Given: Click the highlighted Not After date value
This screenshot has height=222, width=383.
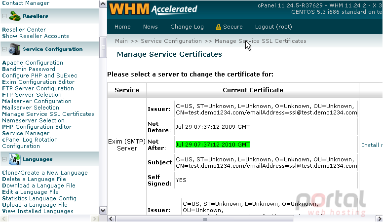Looking at the screenshot, I should coord(213,145).
